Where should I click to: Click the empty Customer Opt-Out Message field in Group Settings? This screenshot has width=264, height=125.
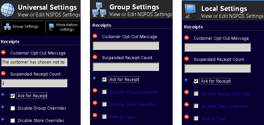[x=126, y=46]
